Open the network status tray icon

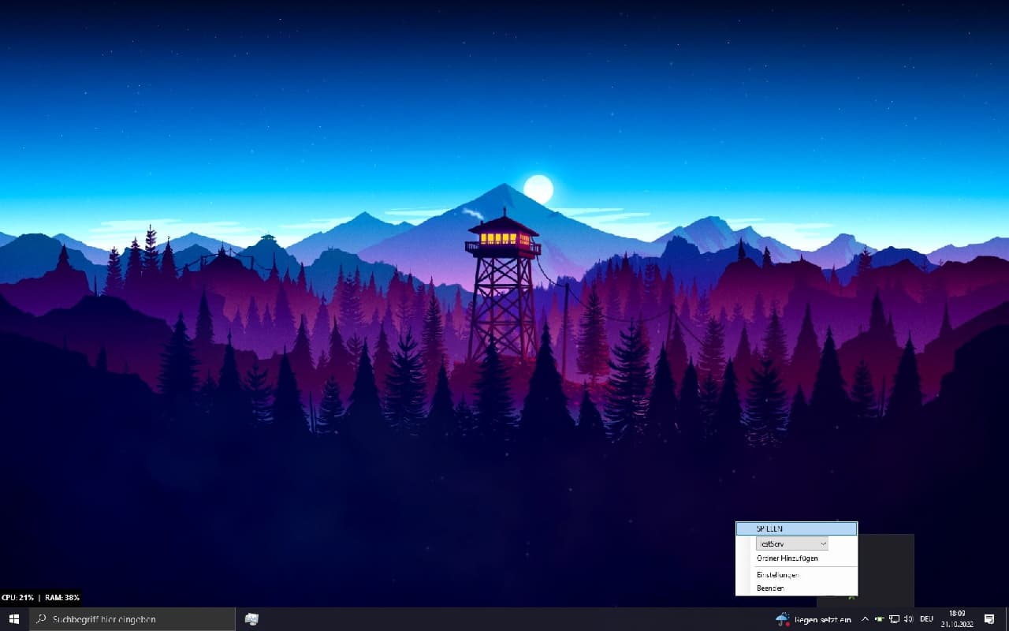pyautogui.click(x=895, y=619)
